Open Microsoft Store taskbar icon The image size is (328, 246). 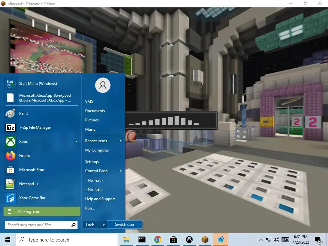[x=173, y=240]
